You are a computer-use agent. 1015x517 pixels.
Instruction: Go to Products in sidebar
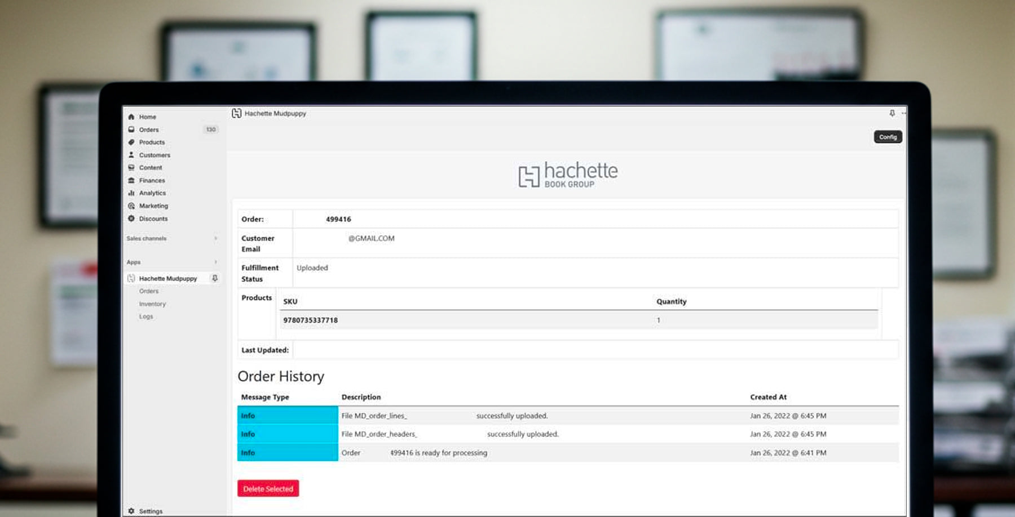152,142
